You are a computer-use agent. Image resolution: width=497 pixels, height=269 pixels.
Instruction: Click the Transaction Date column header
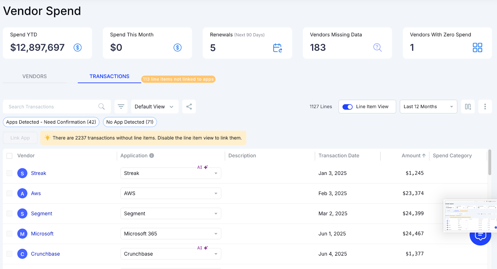(339, 156)
